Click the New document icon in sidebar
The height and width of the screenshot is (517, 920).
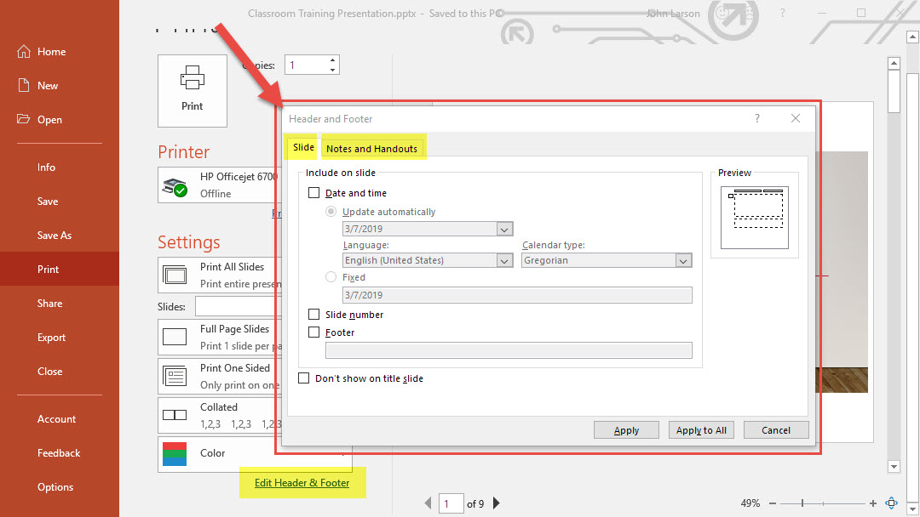(x=24, y=86)
